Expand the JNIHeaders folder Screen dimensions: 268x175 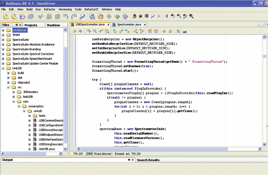point(13,92)
